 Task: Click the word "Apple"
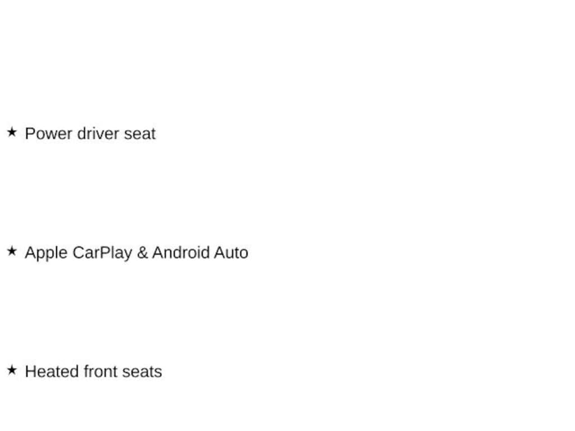pos(46,253)
